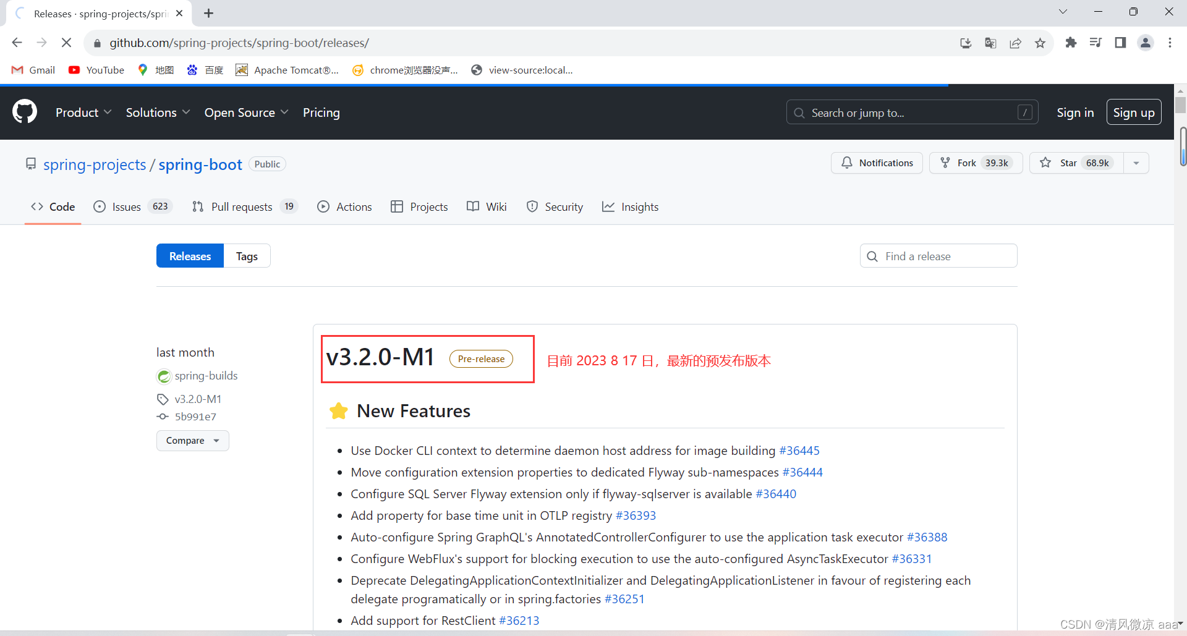This screenshot has height=636, width=1187.
Task: Open the Projects tab
Action: [x=419, y=207]
